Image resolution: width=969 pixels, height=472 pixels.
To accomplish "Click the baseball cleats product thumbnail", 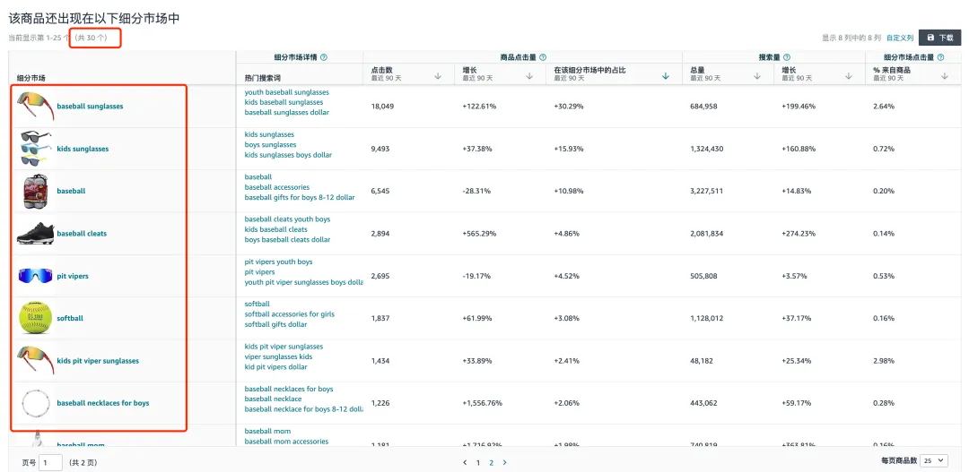I will click(x=36, y=234).
